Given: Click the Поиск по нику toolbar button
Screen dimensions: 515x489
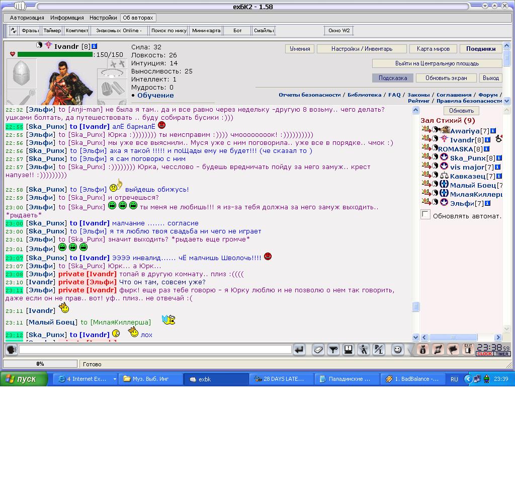Looking at the screenshot, I should click(x=169, y=31).
